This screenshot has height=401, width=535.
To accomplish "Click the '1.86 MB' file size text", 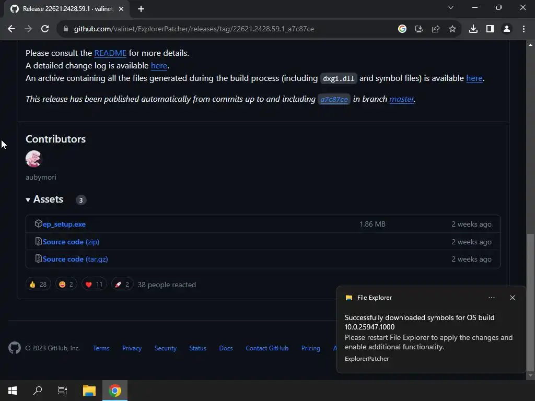I will [372, 225].
